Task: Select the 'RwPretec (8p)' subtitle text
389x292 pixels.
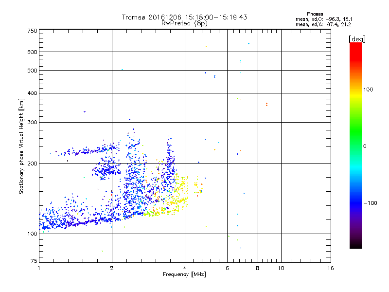Action: point(184,23)
